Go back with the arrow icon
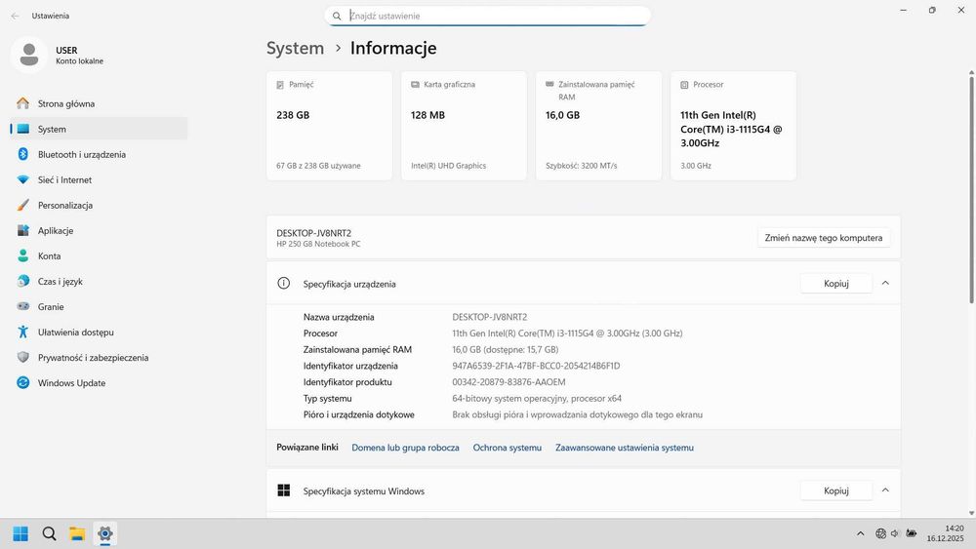The image size is (976, 549). coord(15,16)
